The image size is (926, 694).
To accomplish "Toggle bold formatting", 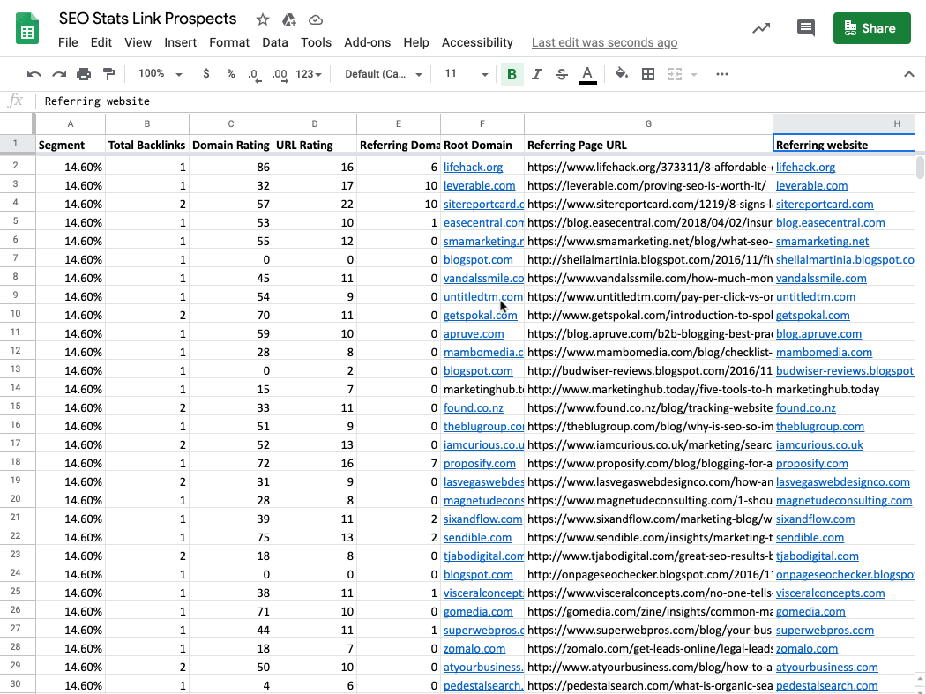I will click(x=512, y=74).
